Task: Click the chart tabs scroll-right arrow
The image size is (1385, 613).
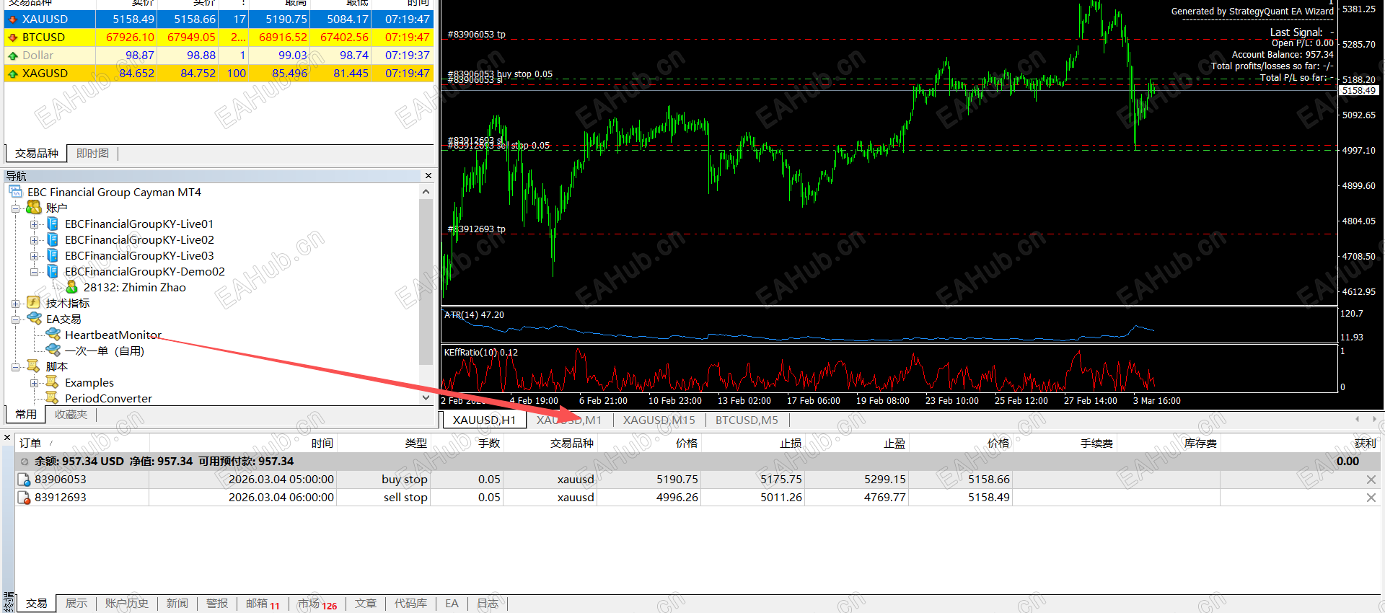Action: pyautogui.click(x=1374, y=419)
